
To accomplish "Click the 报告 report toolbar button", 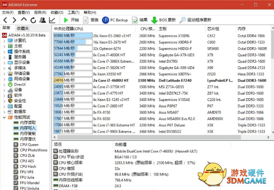I will point(91,20).
